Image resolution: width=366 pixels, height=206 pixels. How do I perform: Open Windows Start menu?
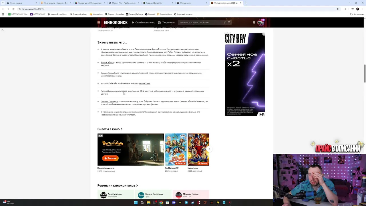pyautogui.click(x=136, y=203)
